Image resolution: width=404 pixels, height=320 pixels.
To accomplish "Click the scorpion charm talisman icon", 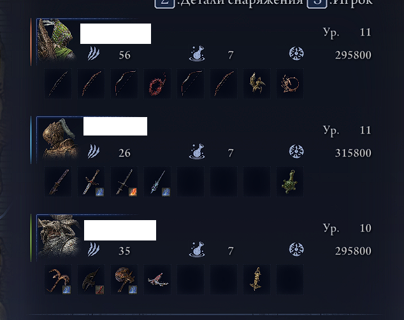I will (x=290, y=83).
